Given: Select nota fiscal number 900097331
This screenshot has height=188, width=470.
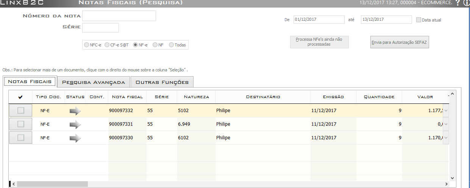Looking at the screenshot, I should (121, 124).
